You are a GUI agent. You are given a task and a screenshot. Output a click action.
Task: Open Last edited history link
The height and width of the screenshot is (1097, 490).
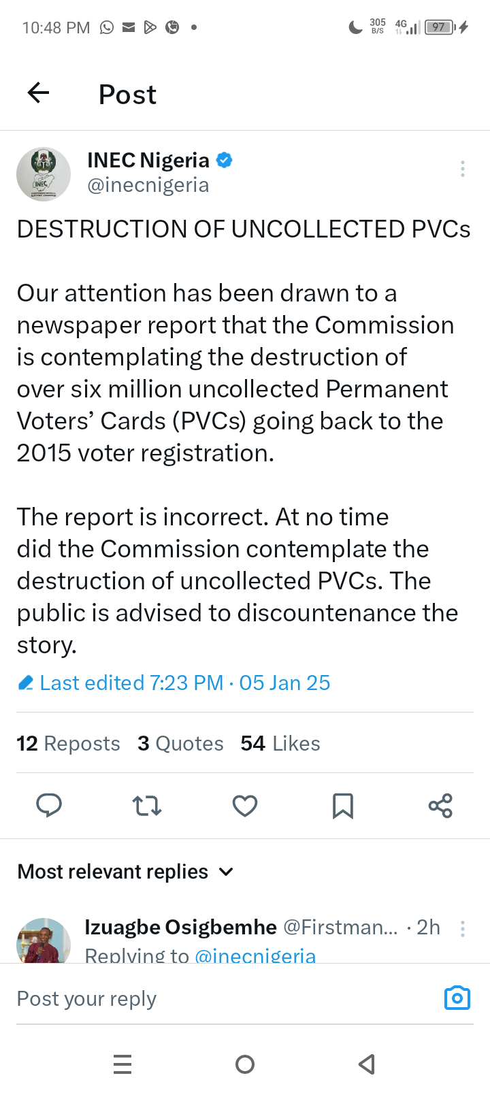coord(174,683)
